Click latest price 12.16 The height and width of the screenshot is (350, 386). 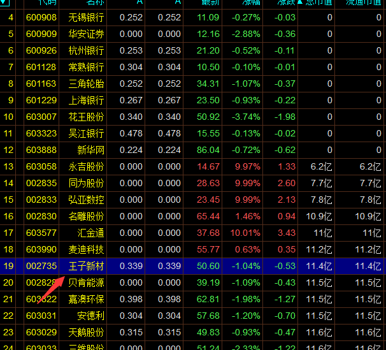pyautogui.click(x=208, y=34)
